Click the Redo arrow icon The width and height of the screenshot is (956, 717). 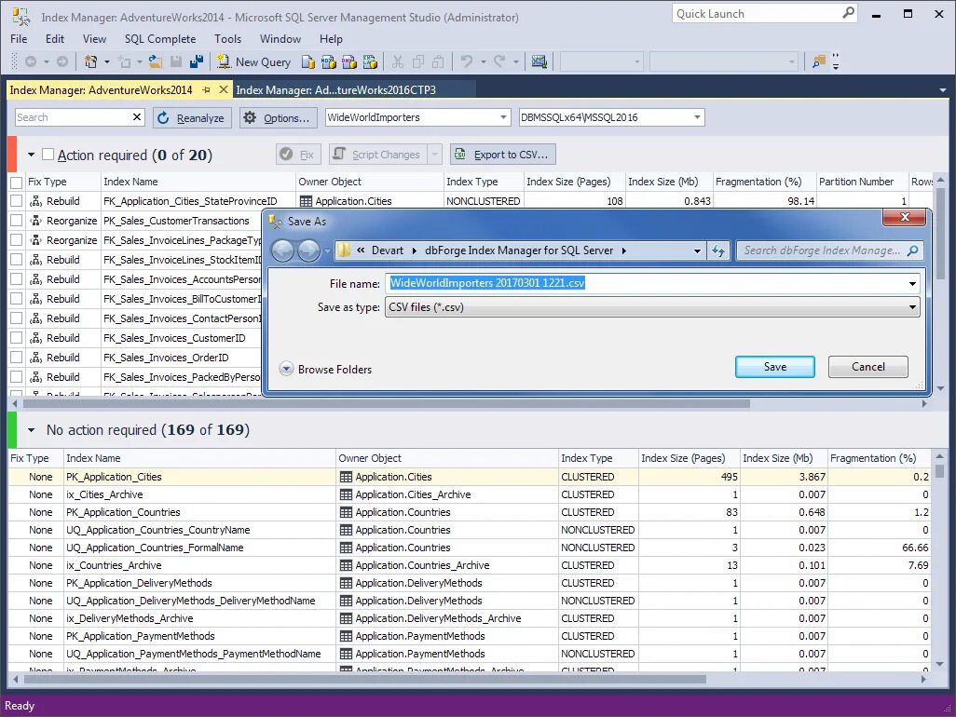click(x=499, y=61)
